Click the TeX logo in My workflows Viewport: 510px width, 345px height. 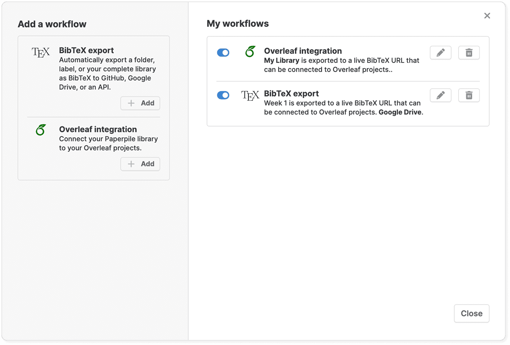coord(250,95)
